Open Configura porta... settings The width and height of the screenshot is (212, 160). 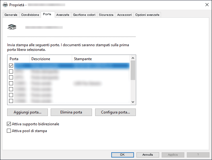point(115,112)
